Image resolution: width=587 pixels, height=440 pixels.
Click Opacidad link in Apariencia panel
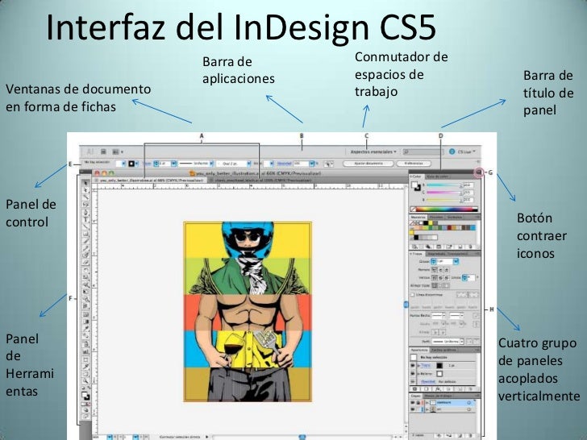click(x=427, y=382)
